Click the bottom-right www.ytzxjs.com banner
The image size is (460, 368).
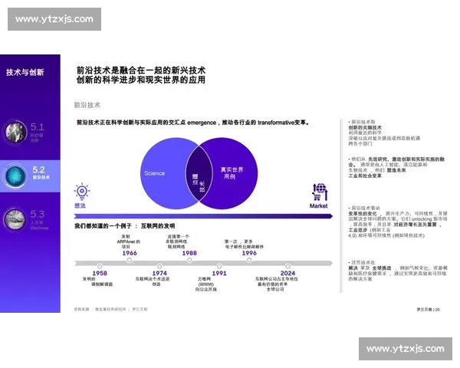(x=406, y=349)
